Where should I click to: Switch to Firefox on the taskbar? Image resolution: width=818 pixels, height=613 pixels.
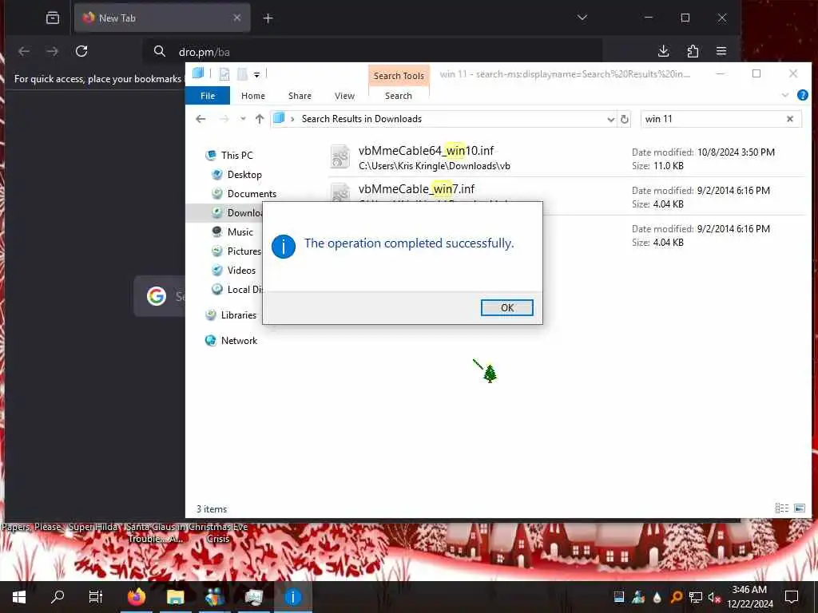[137, 597]
